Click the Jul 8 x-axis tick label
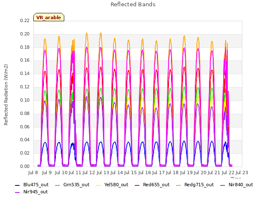This screenshot has height=200, width=267. tap(33, 172)
